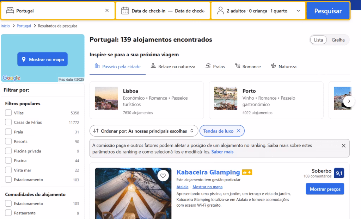Save Kabaceira Glamping with heart icon
This screenshot has width=361, height=219.
(163, 176)
